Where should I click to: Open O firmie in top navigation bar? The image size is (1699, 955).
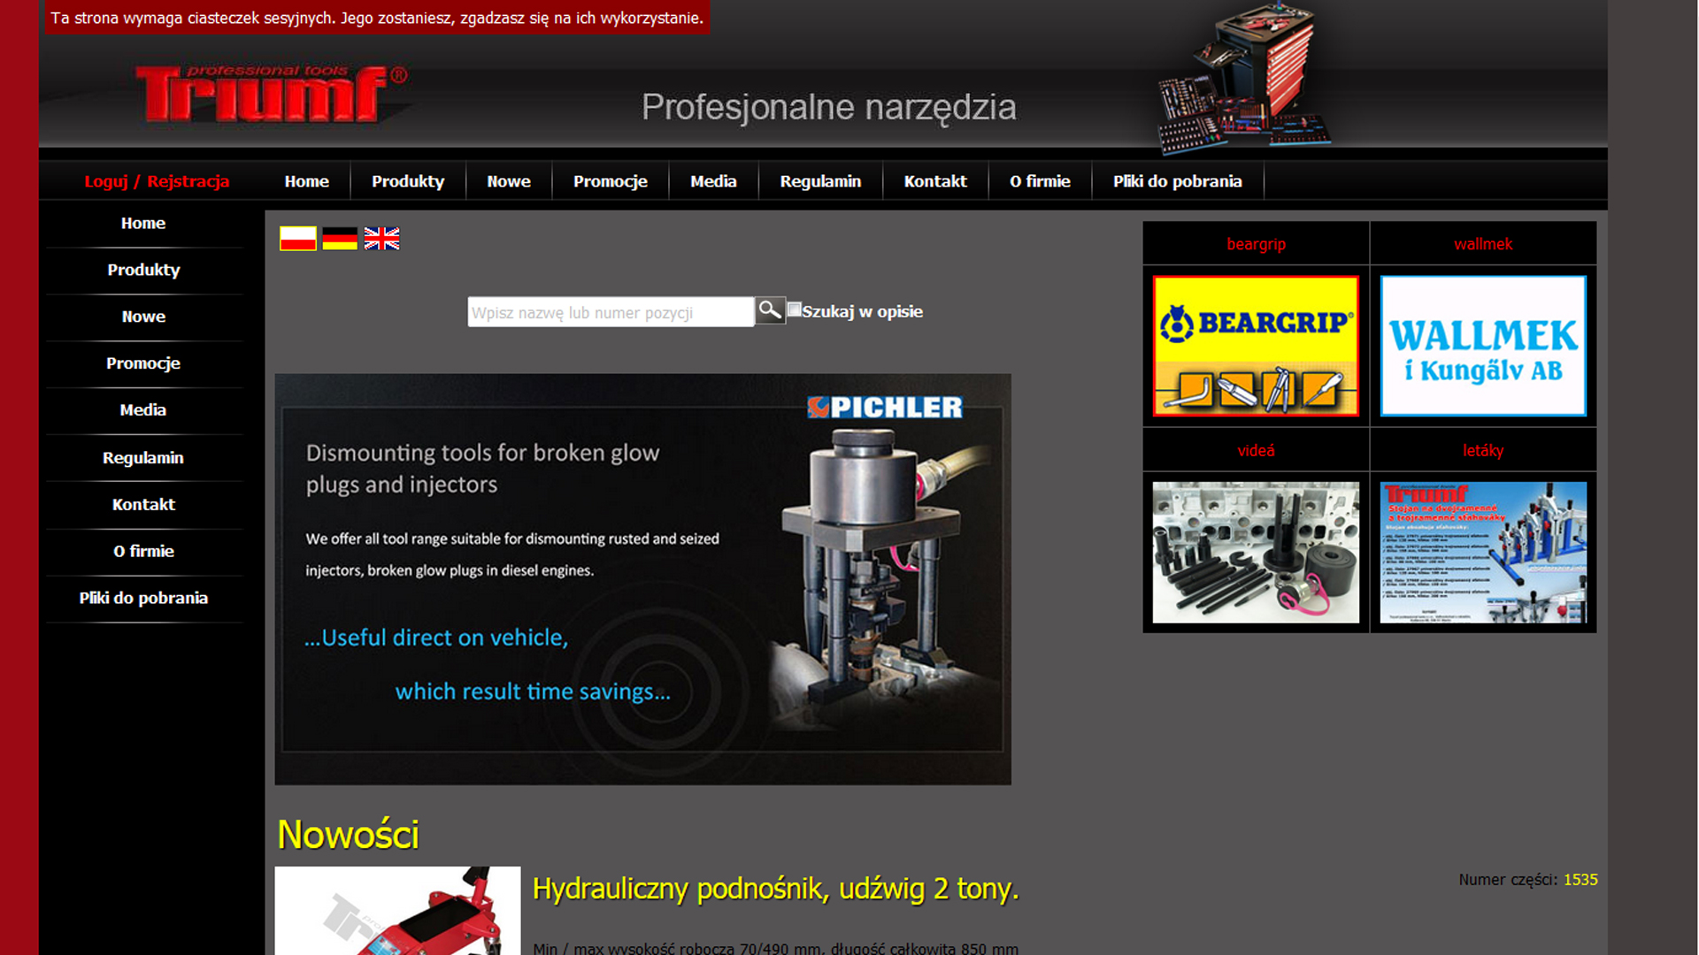[x=1040, y=181]
